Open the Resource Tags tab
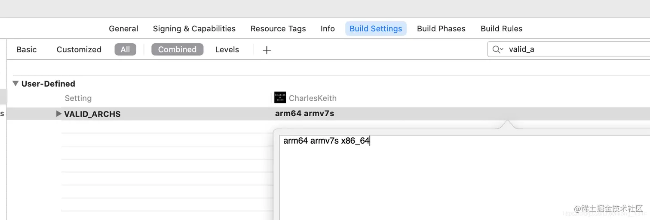 tap(278, 29)
